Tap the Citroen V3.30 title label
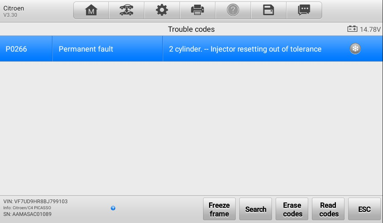383x223 pixels. click(x=14, y=11)
